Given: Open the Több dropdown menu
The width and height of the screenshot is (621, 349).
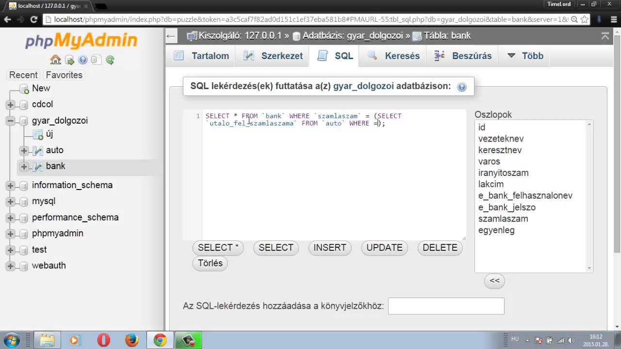Looking at the screenshot, I should 525,56.
